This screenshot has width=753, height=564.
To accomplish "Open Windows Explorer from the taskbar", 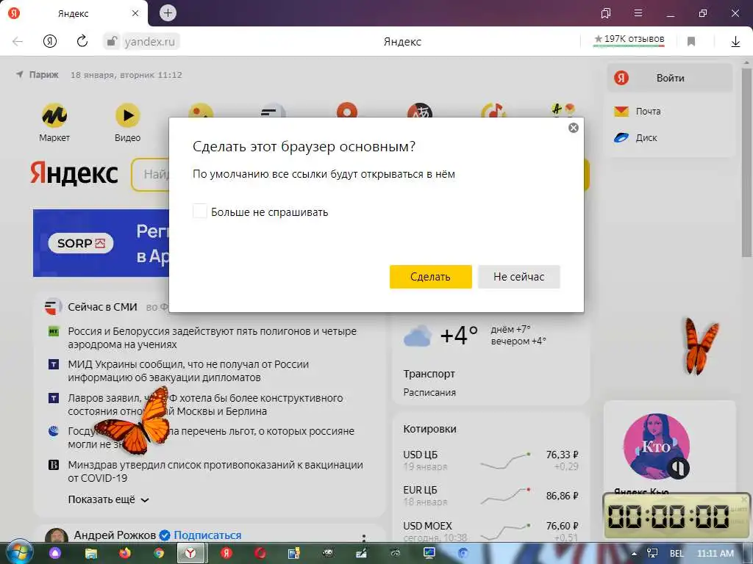I will 91,554.
